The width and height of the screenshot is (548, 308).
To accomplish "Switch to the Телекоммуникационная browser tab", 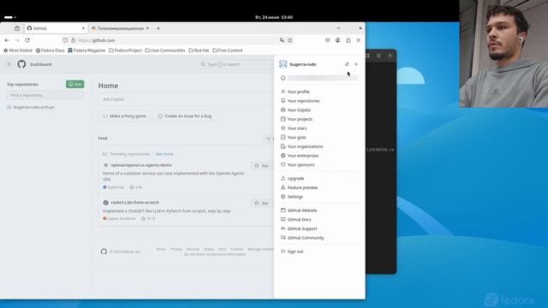I will click(x=120, y=28).
